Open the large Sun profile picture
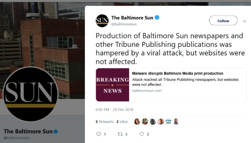 [30, 94]
